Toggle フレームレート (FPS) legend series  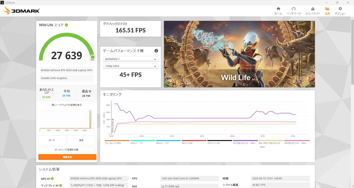pos(117,143)
